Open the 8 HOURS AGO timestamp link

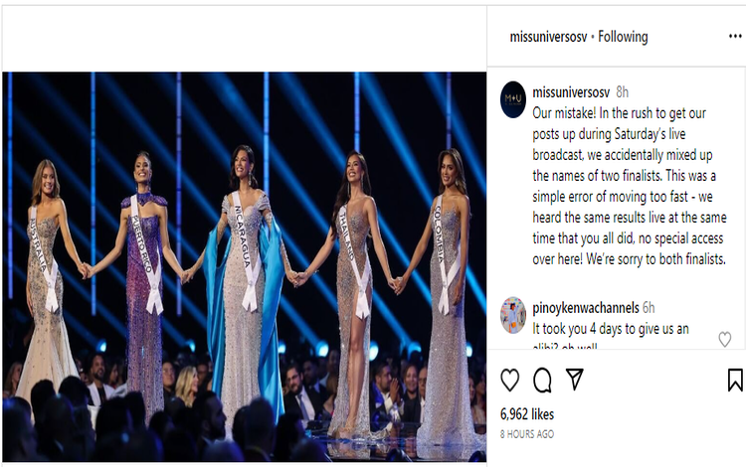[x=527, y=434]
